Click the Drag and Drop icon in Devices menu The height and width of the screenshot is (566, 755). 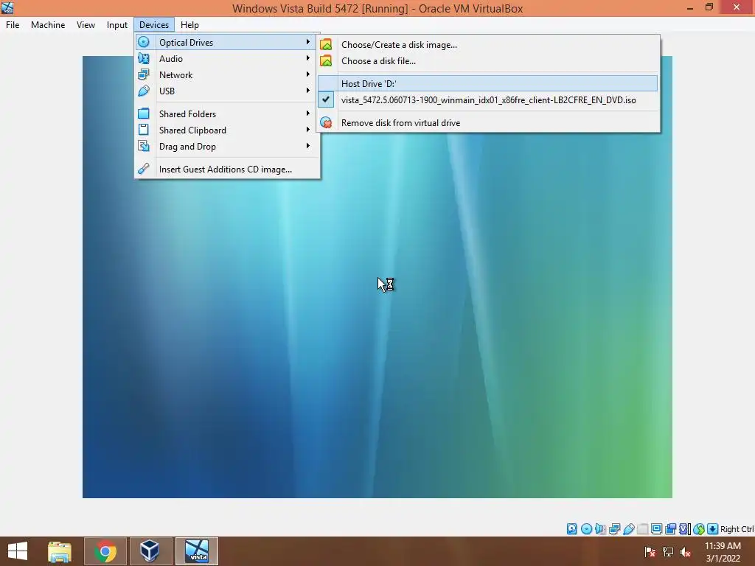(144, 147)
